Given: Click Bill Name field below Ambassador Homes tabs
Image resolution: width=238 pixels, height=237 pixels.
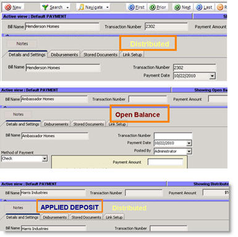Looking at the screenshot, I should [55, 136].
